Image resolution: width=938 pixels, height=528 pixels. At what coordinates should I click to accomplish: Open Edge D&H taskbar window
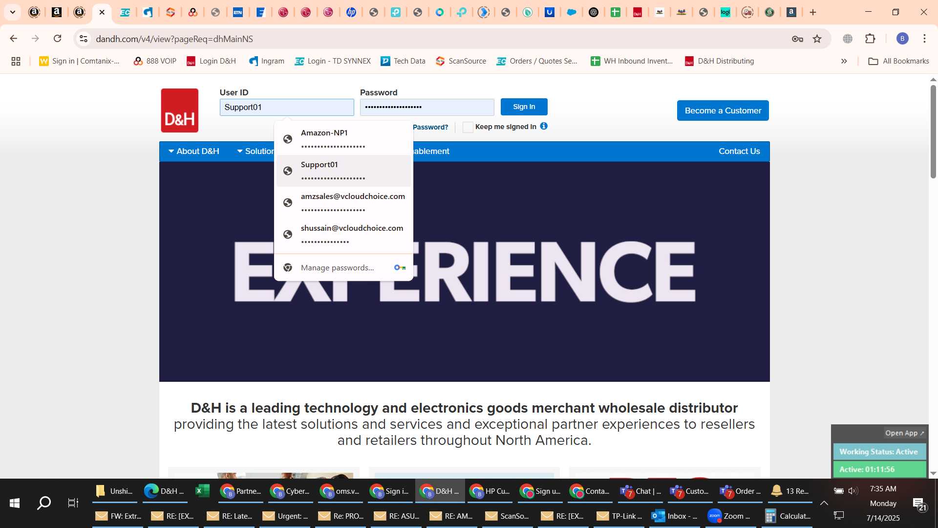tap(165, 491)
